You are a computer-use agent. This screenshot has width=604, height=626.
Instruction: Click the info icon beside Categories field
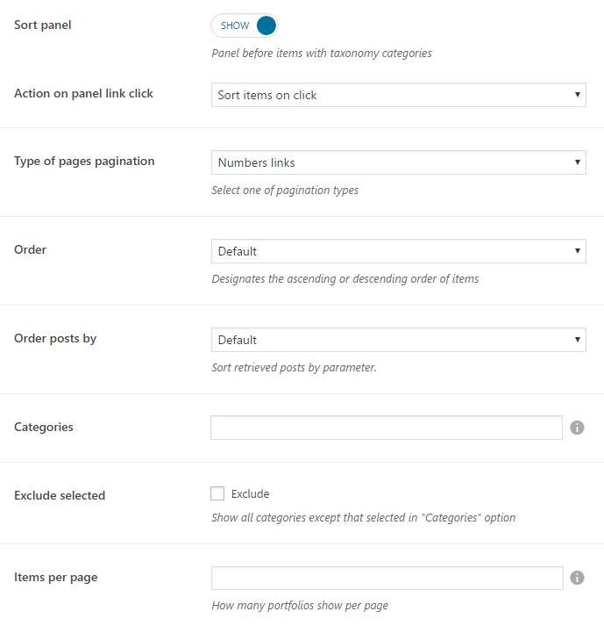tap(577, 428)
